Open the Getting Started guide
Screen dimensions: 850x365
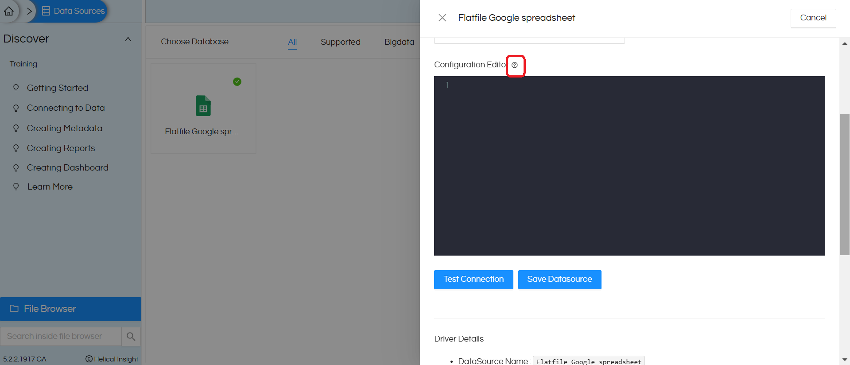58,88
